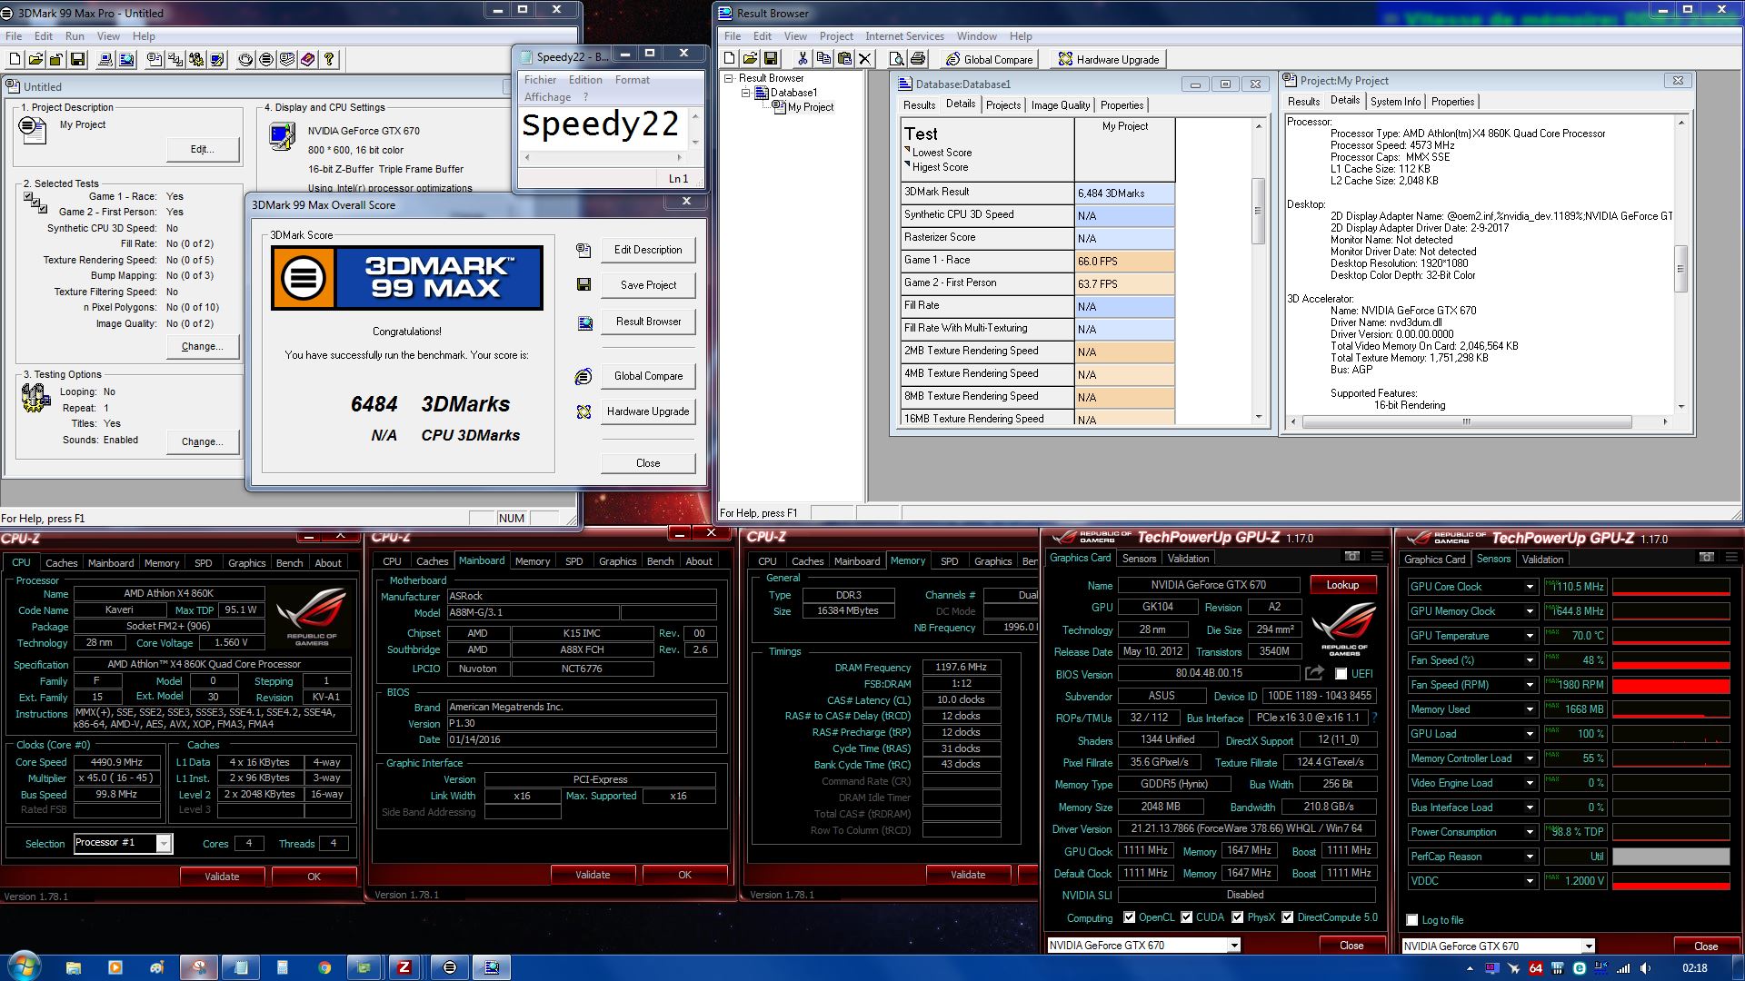Screen dimensions: 1745x981
Task: Switch to the Validation tab in GPU-Z Sensors window
Action: coord(1542,559)
